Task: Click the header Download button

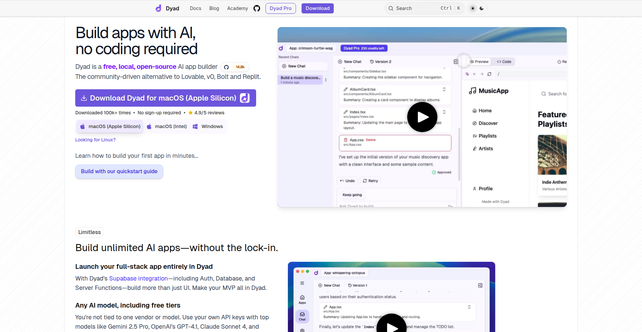Action: pyautogui.click(x=318, y=8)
